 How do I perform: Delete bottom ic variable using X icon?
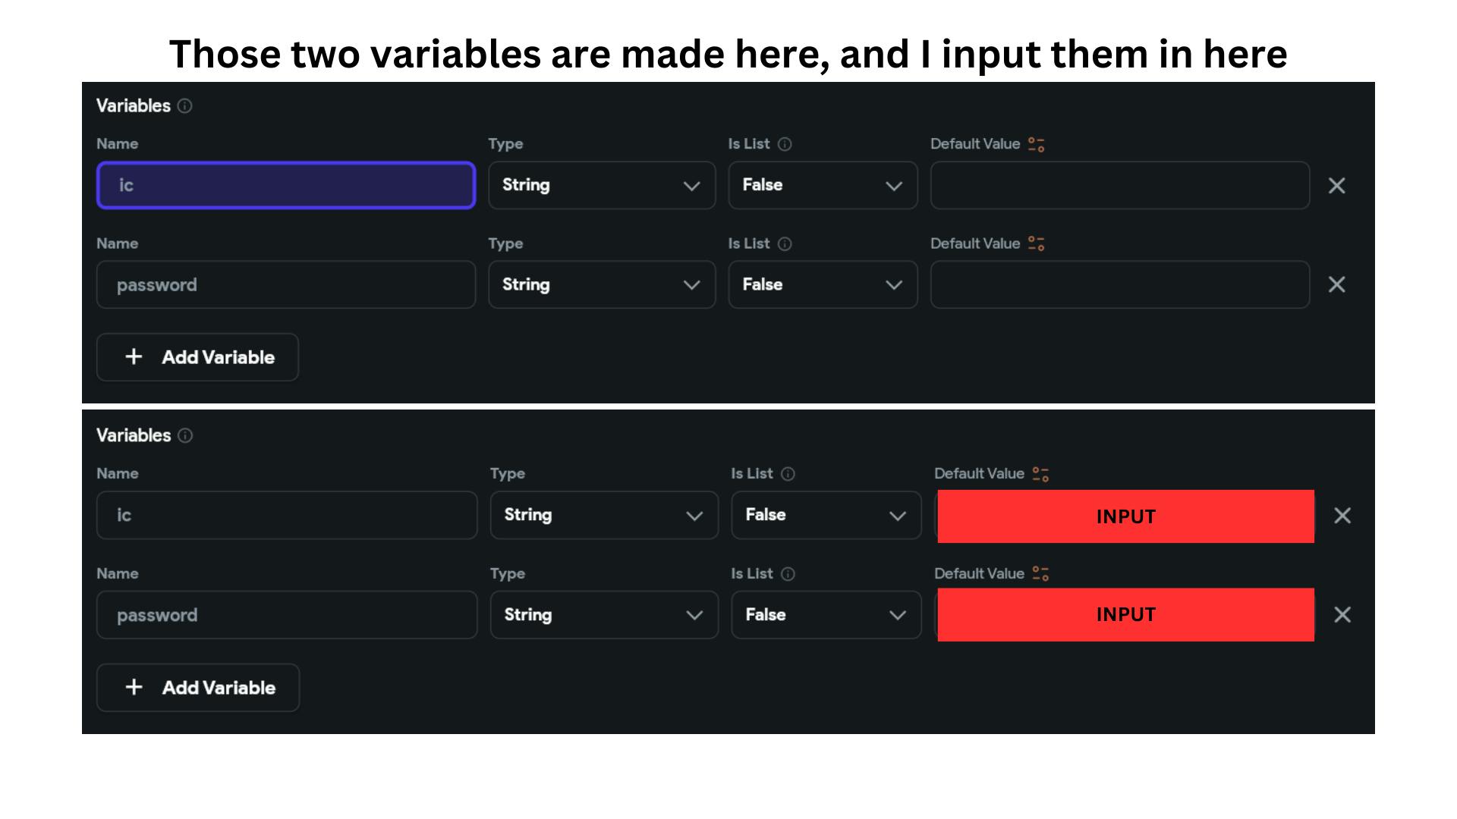(1342, 516)
